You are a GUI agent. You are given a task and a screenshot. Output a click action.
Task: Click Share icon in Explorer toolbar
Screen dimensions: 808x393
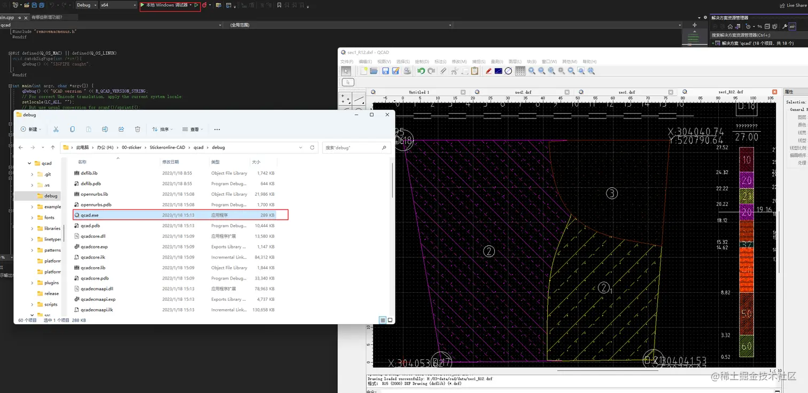(x=121, y=129)
